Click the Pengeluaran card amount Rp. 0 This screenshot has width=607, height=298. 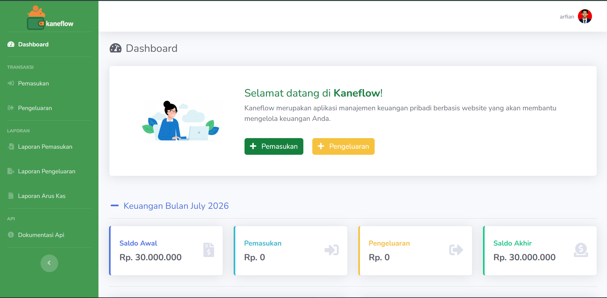click(379, 257)
